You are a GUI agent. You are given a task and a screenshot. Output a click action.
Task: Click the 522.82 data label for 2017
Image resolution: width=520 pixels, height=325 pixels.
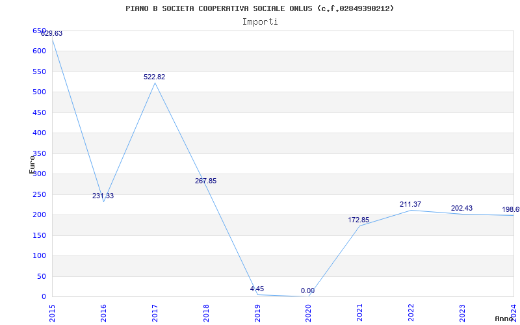coord(154,77)
